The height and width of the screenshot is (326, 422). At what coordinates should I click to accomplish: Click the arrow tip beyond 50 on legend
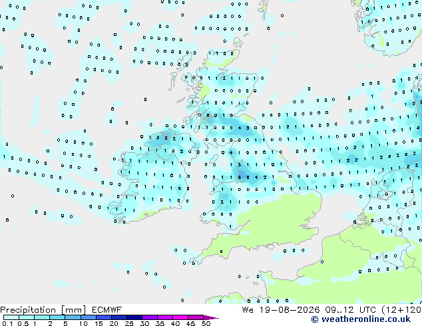click(212, 317)
